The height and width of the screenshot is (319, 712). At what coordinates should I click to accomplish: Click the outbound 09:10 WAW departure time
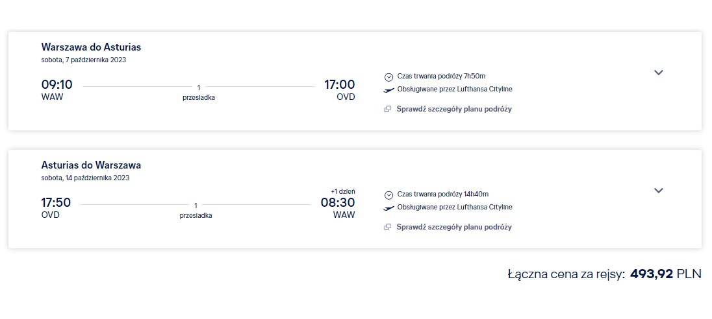coord(57,84)
